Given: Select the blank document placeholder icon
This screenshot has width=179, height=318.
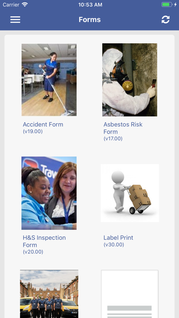Looking at the screenshot, I should click(x=130, y=294).
